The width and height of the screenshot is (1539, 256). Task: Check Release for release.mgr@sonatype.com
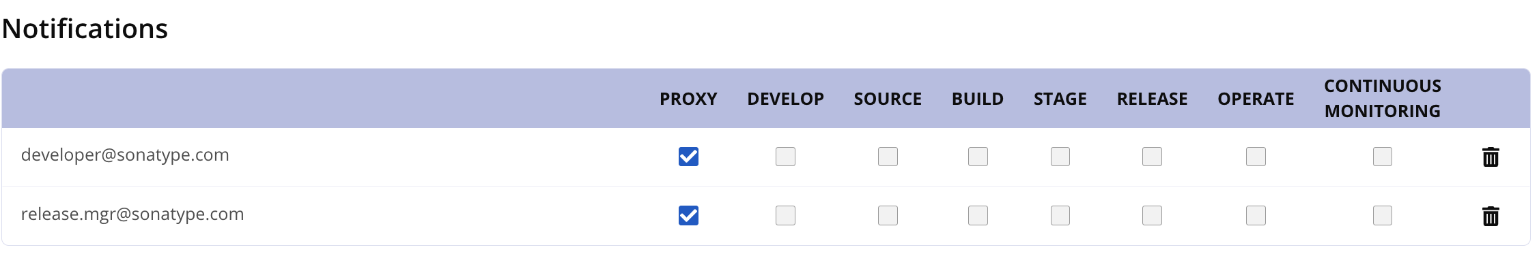point(1152,216)
